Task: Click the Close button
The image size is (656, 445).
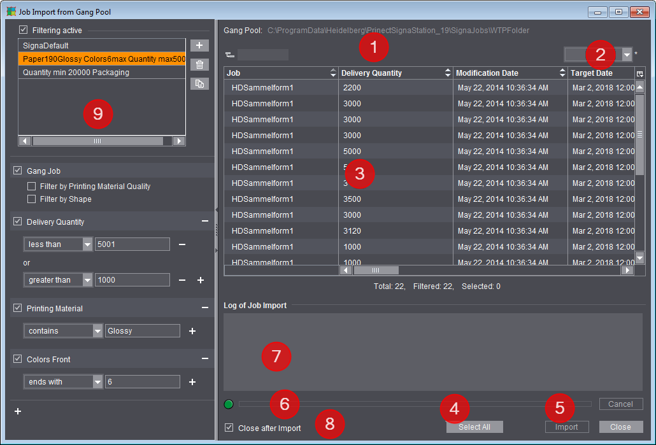Action: tap(620, 427)
